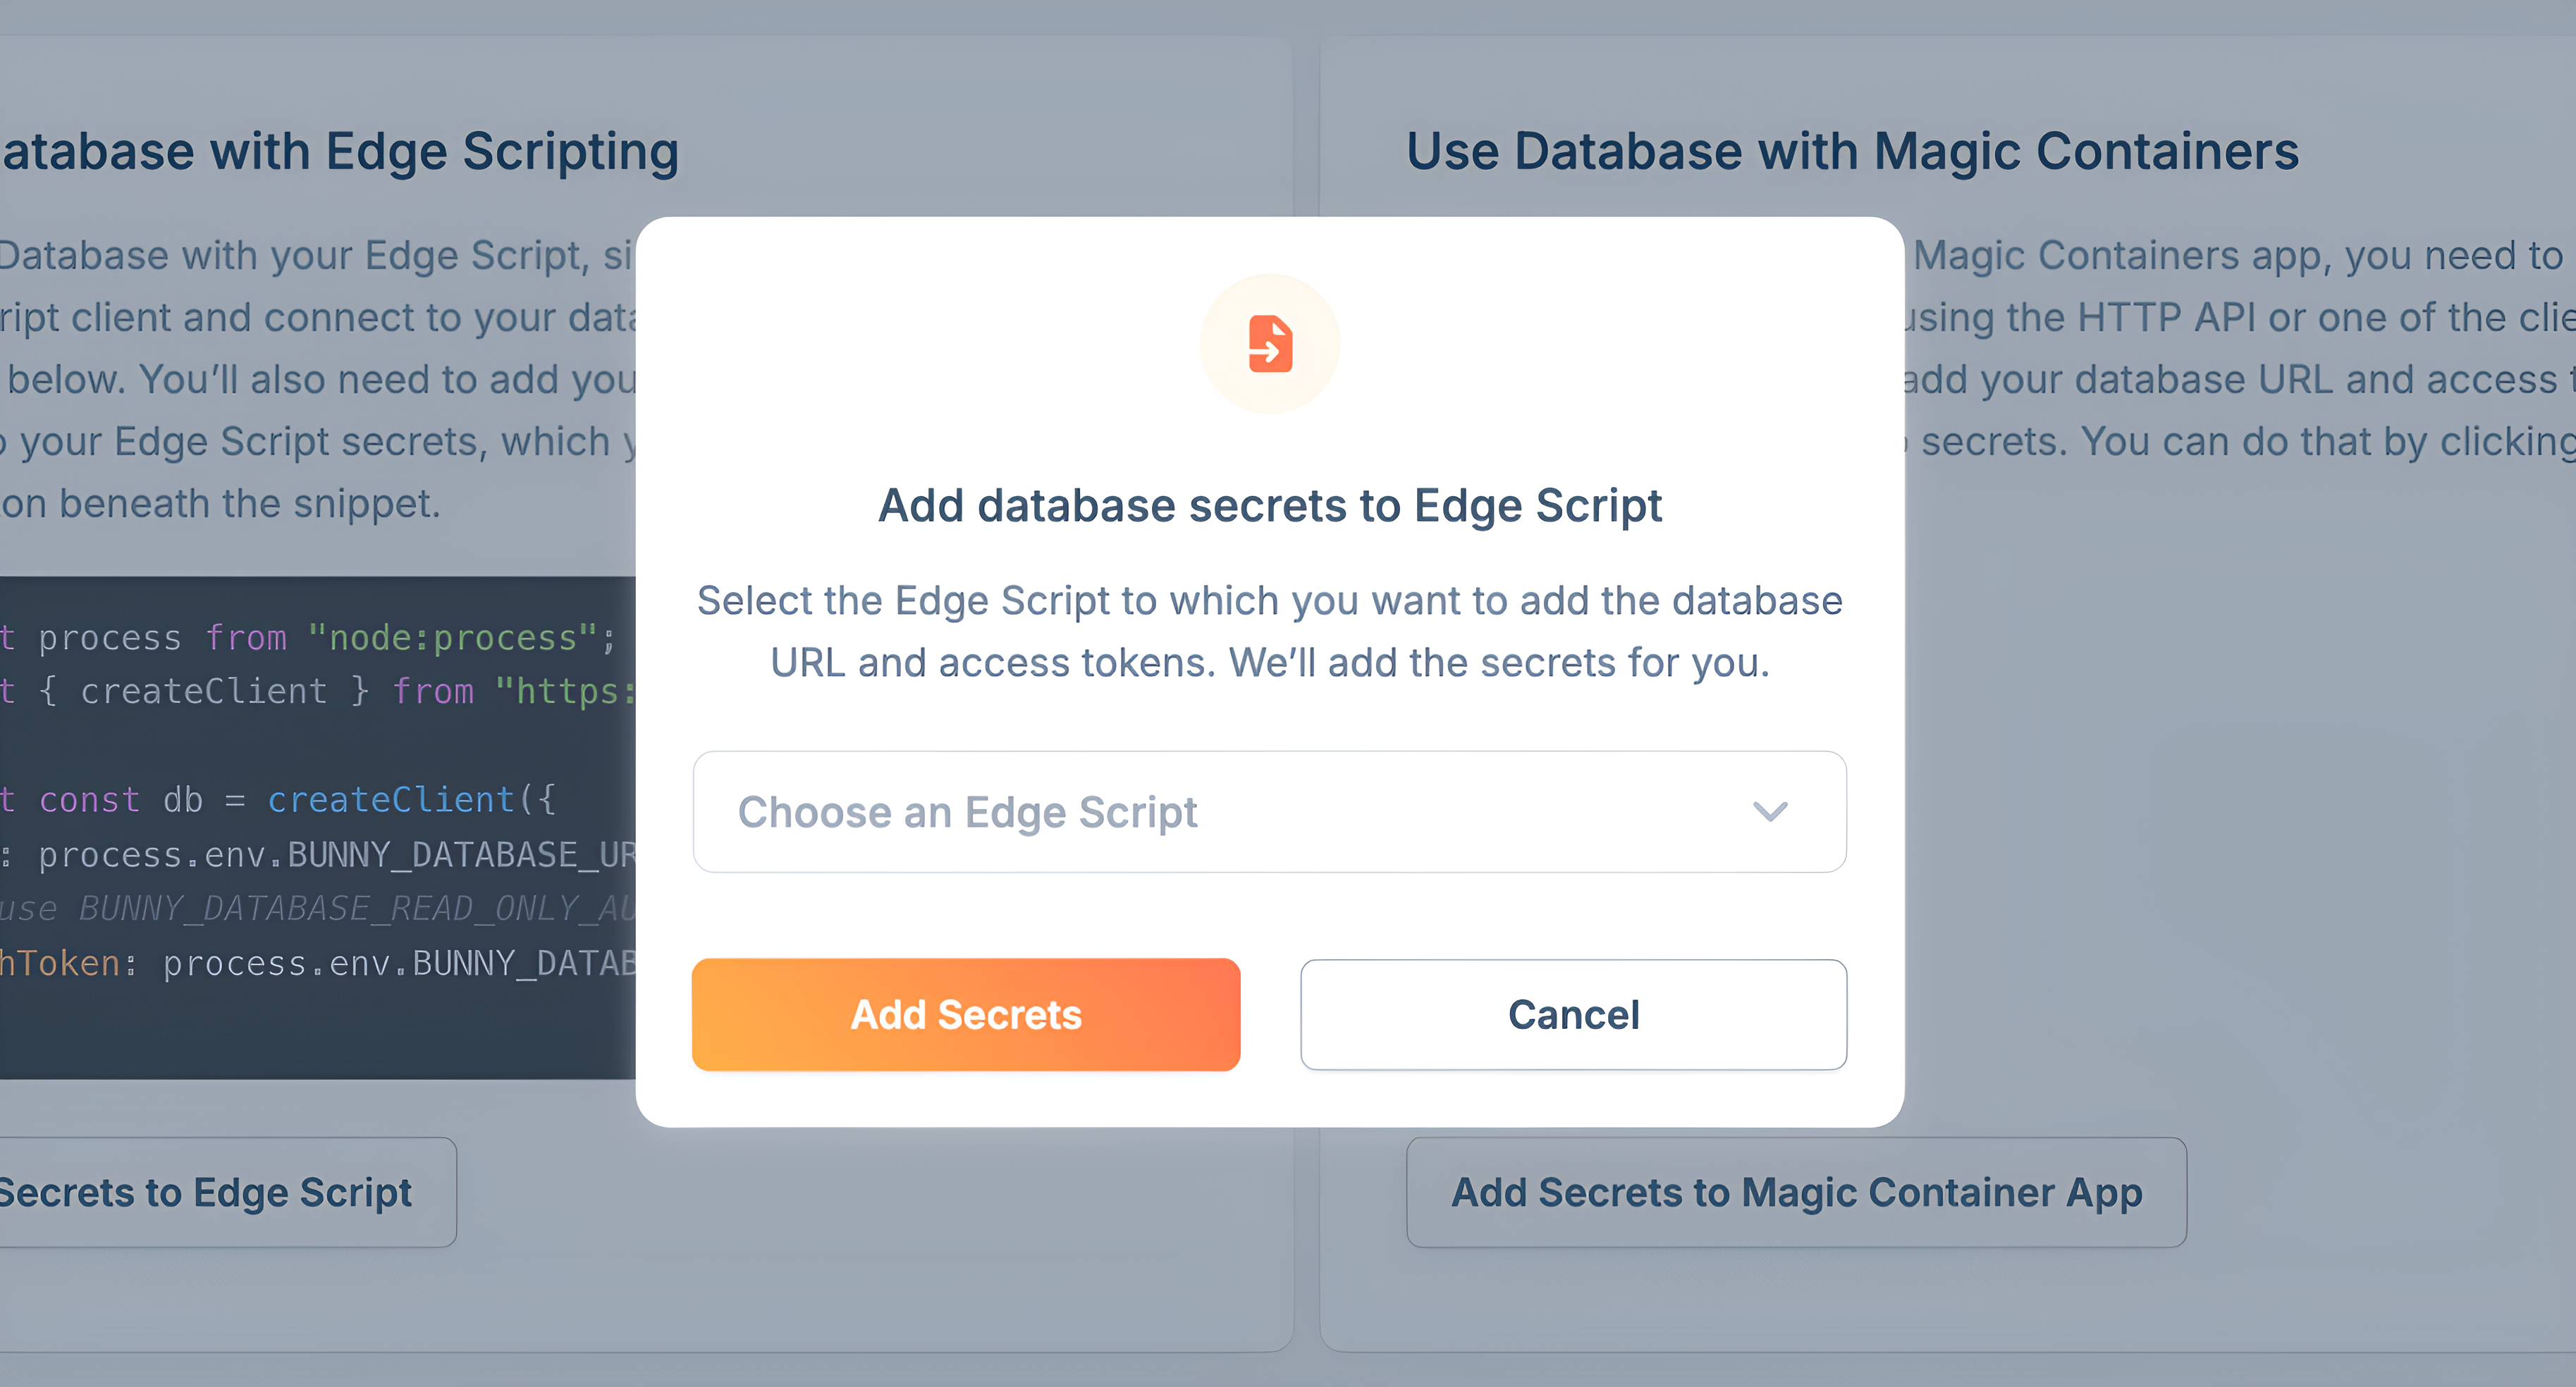Screen dimensions: 2576x1387
Task: Click the Database with Edge Scripting heading
Action: click(340, 150)
